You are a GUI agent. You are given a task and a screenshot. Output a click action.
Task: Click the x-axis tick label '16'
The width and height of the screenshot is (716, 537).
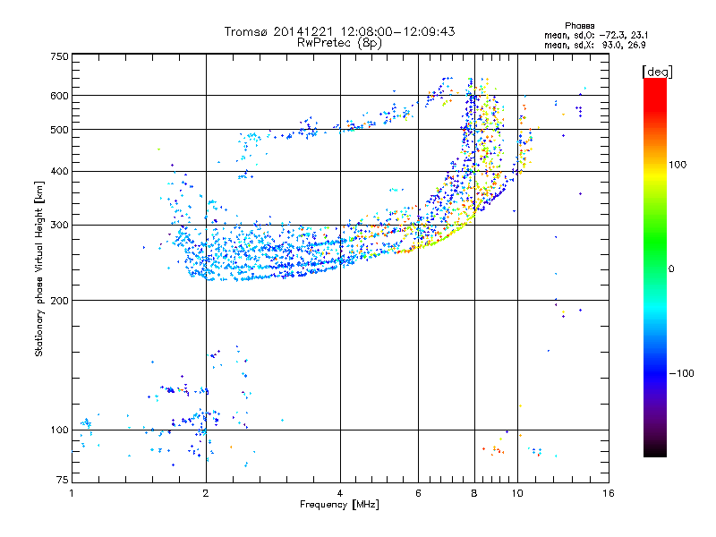pos(609,493)
